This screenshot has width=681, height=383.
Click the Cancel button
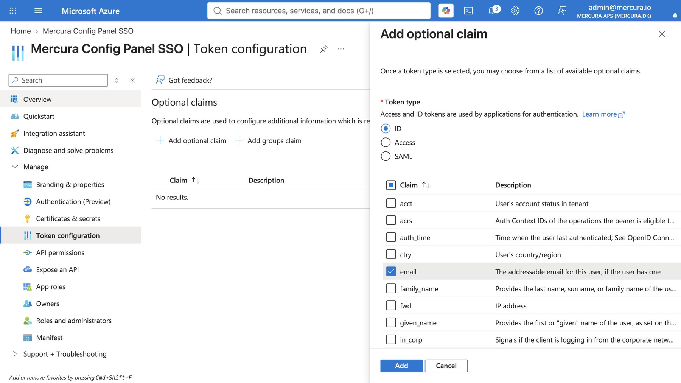coord(446,366)
